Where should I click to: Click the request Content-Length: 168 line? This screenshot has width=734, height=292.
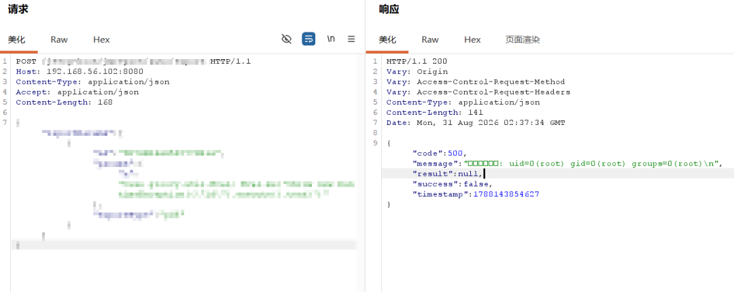click(x=64, y=102)
